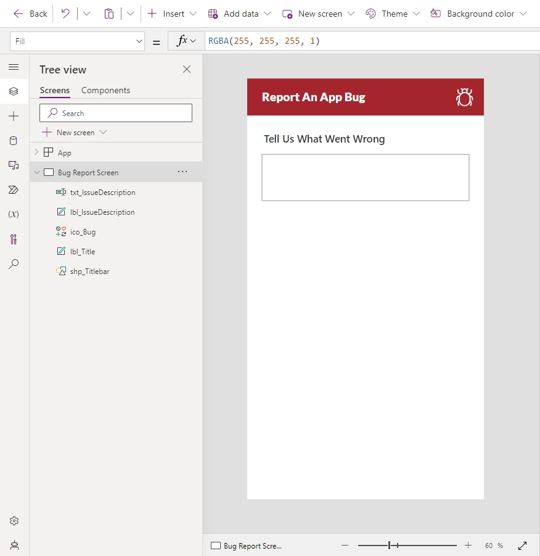Collapse the Bug Report Screen node
Image resolution: width=540 pixels, height=556 pixels.
tap(36, 173)
